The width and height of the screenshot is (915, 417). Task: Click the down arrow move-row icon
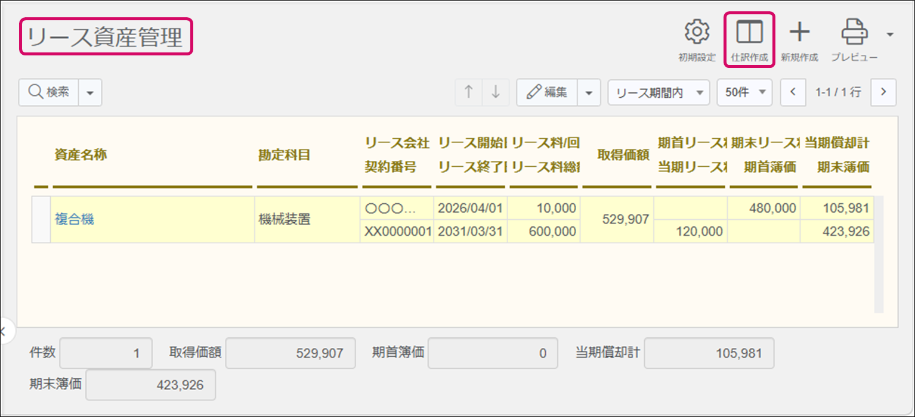click(x=495, y=92)
